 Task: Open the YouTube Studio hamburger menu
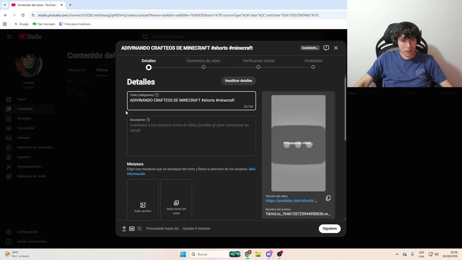[9, 37]
